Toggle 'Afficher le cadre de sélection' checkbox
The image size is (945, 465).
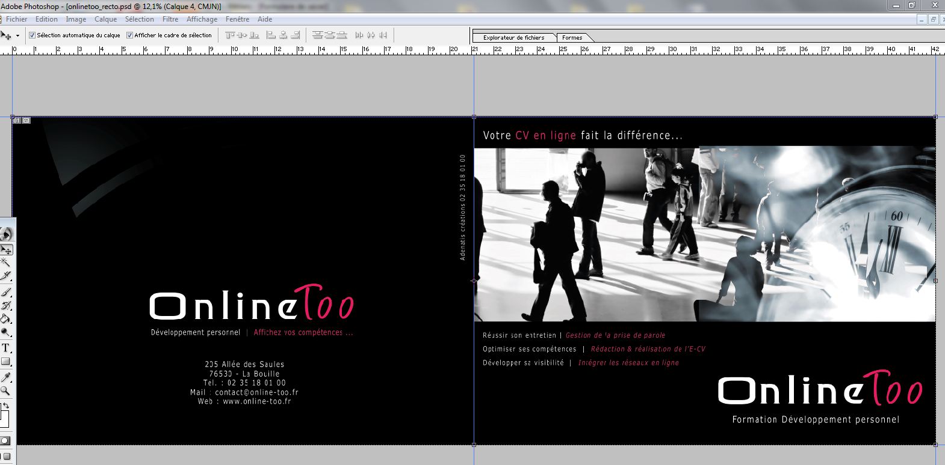tap(129, 35)
